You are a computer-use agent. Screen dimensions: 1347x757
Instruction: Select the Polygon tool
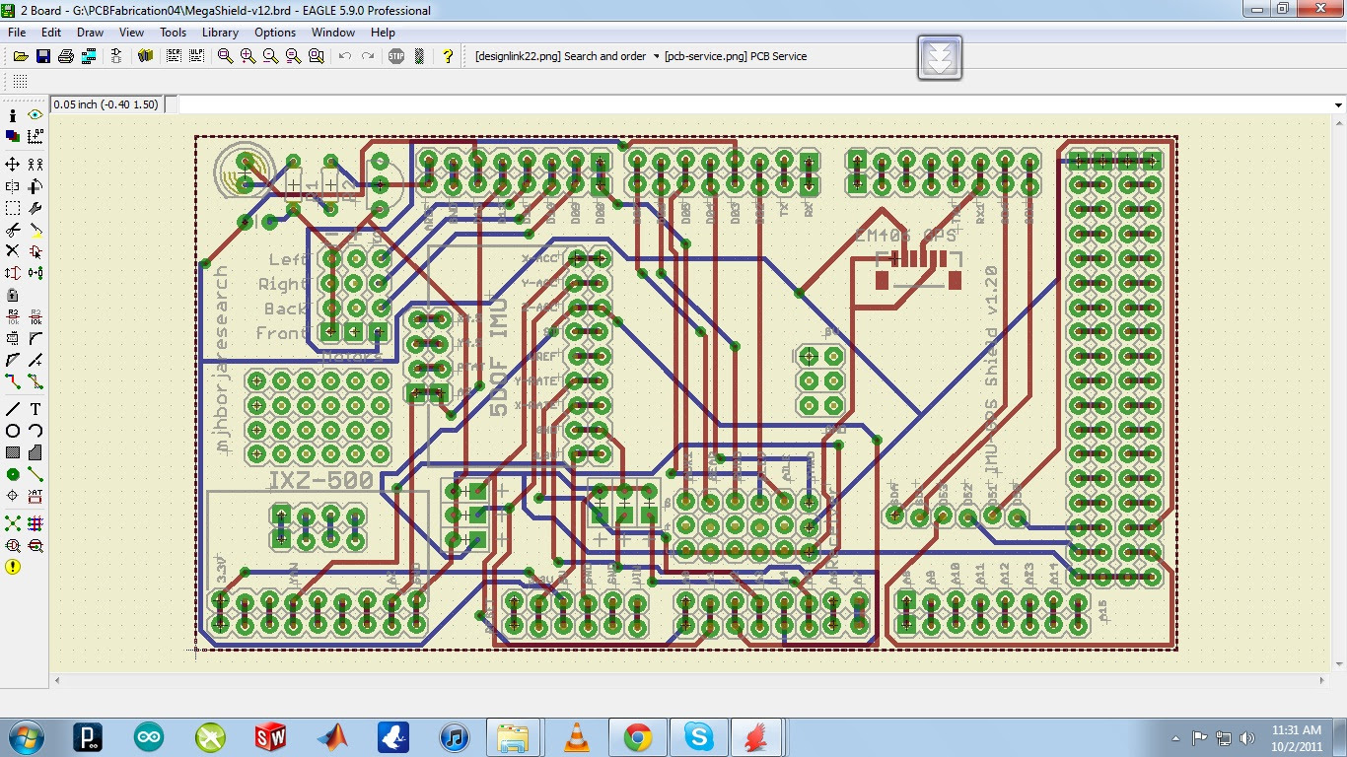coord(35,452)
